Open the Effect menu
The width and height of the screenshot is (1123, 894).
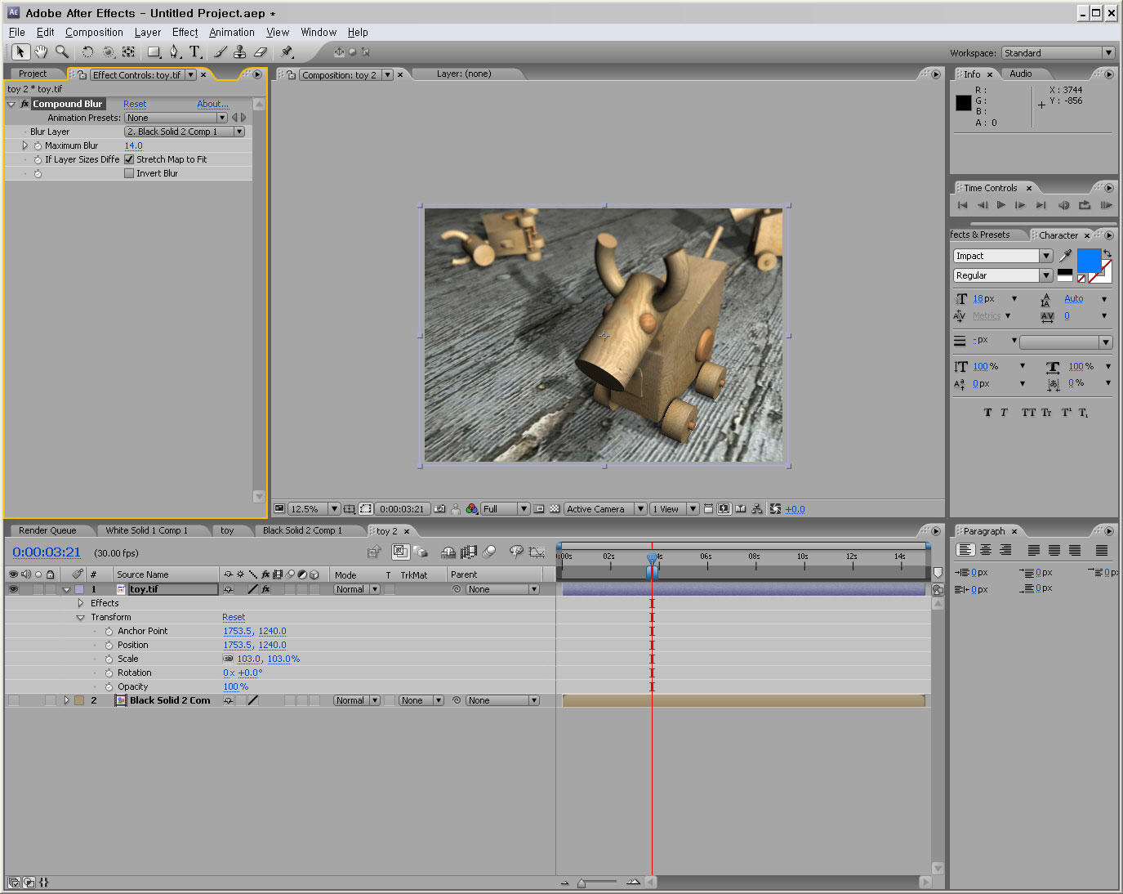click(x=185, y=33)
